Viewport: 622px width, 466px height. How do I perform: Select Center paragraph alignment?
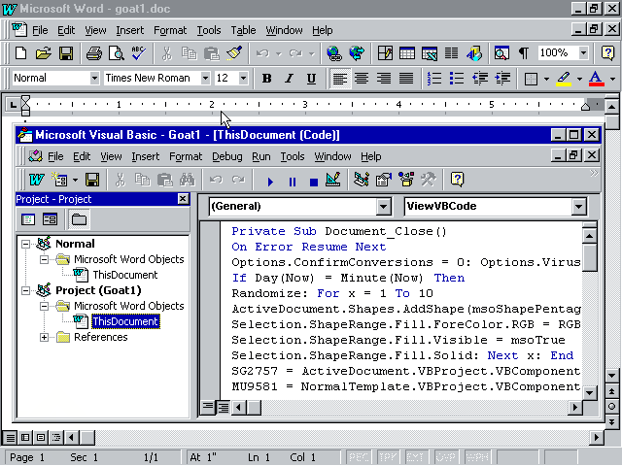(362, 79)
